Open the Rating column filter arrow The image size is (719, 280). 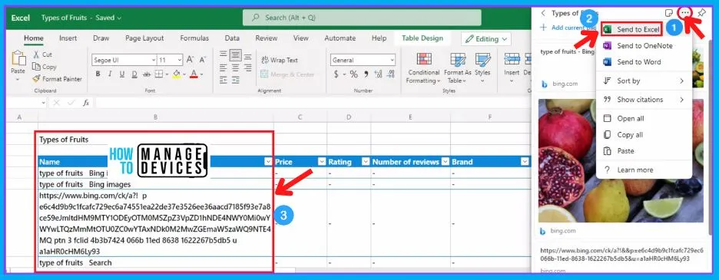coord(366,162)
